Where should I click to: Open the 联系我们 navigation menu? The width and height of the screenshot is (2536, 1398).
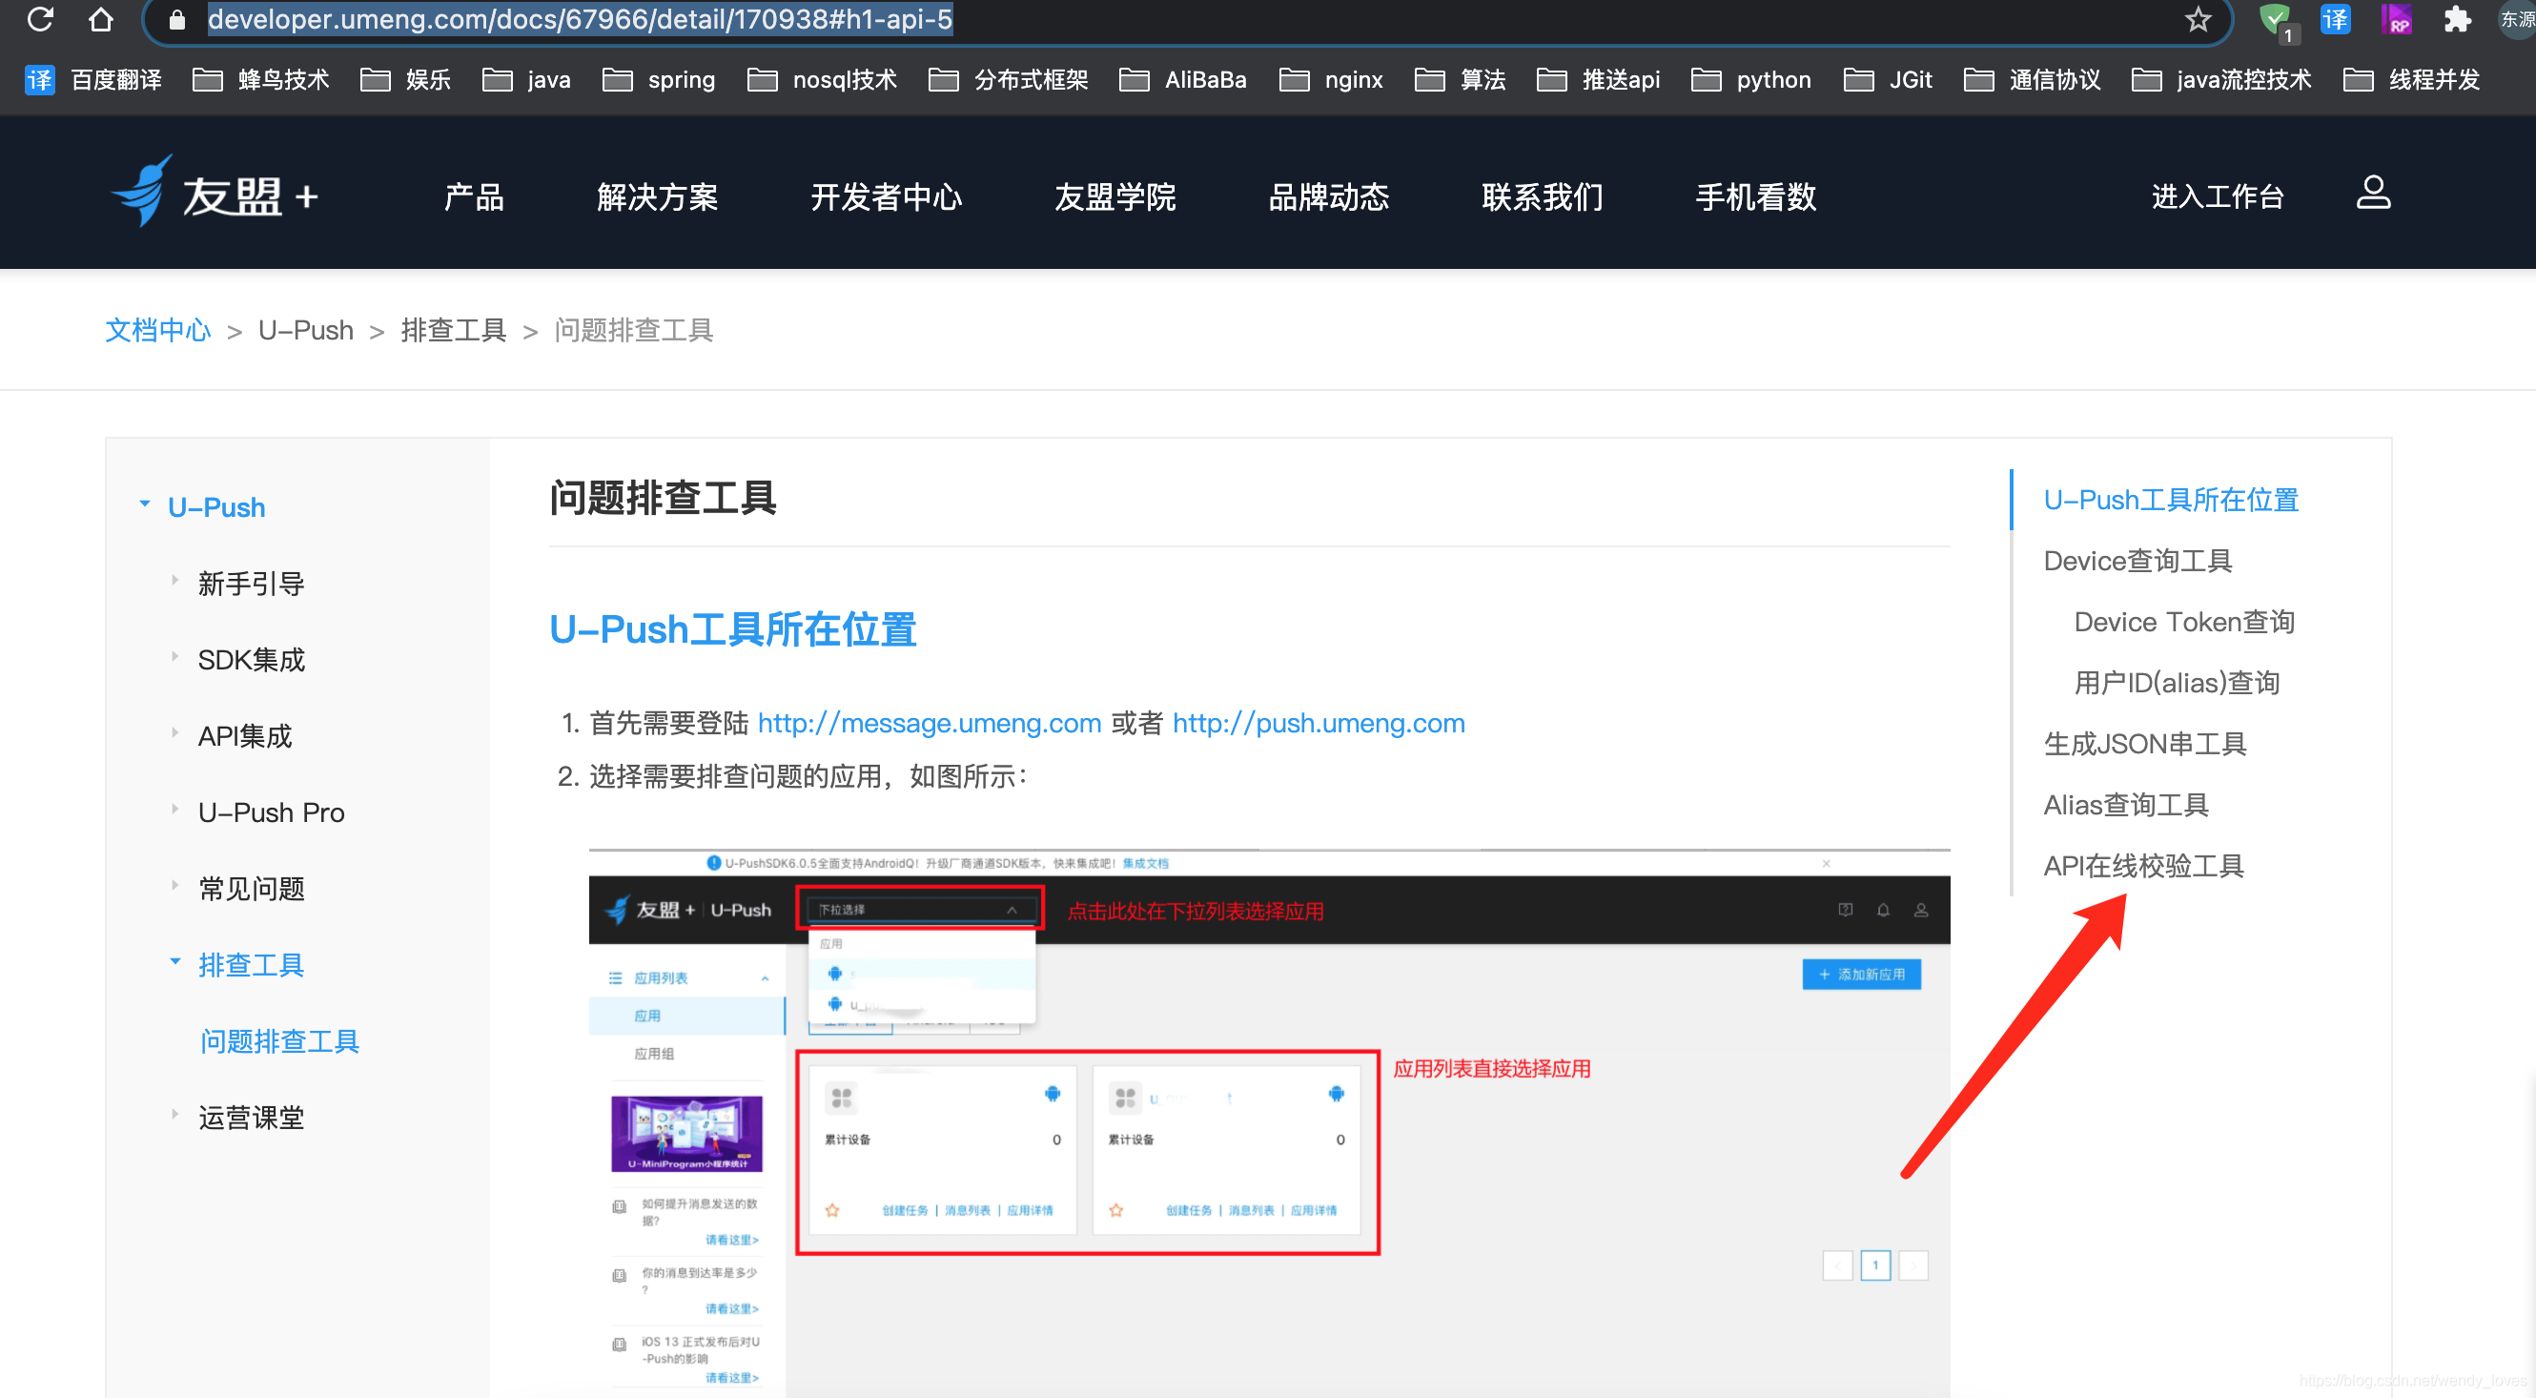pyautogui.click(x=1542, y=196)
